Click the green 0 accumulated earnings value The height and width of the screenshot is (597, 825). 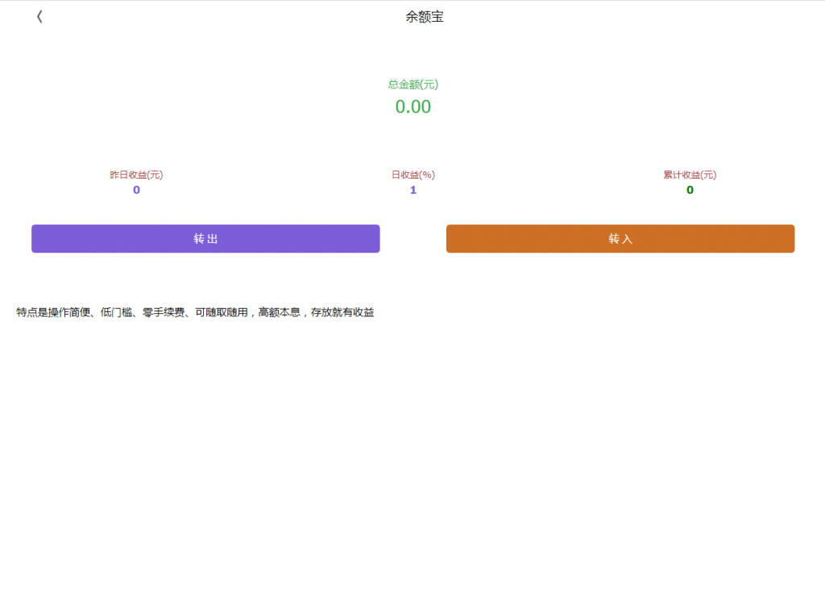(x=689, y=190)
